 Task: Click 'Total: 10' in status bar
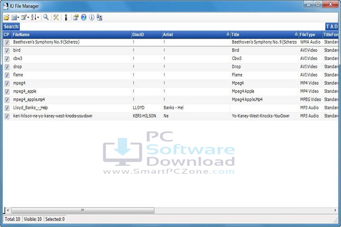click(12, 219)
